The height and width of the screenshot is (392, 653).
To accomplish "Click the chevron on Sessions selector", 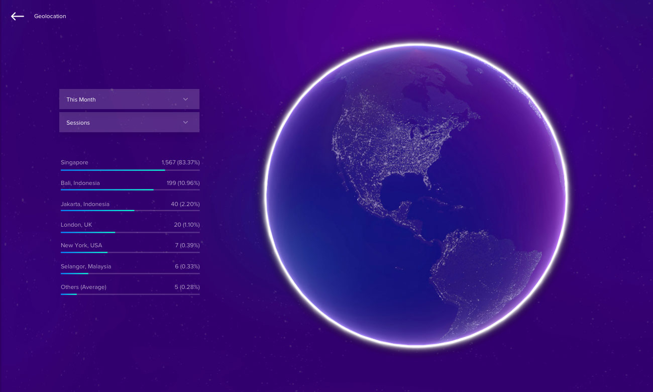I will (185, 122).
